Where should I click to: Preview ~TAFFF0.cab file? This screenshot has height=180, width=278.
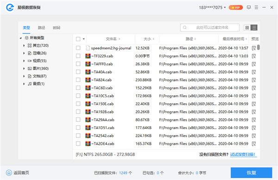coord(254,64)
